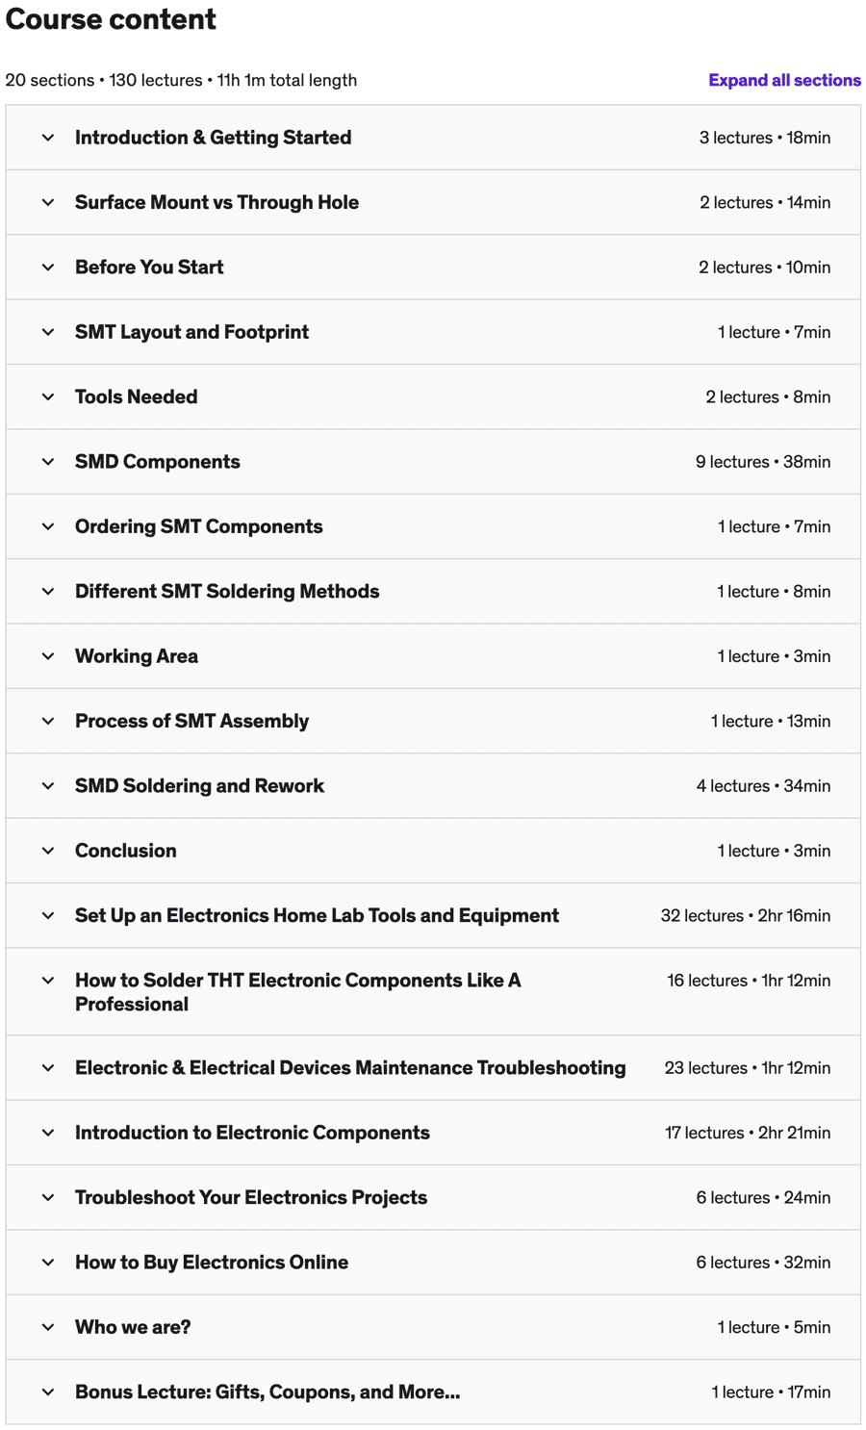
Task: Open Troubleshoot Your Electronics Projects section
Action: click(251, 1197)
